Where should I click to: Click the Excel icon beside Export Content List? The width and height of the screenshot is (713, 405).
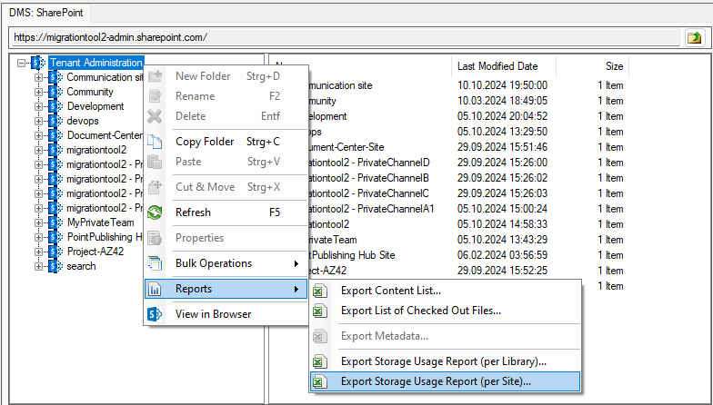click(320, 291)
